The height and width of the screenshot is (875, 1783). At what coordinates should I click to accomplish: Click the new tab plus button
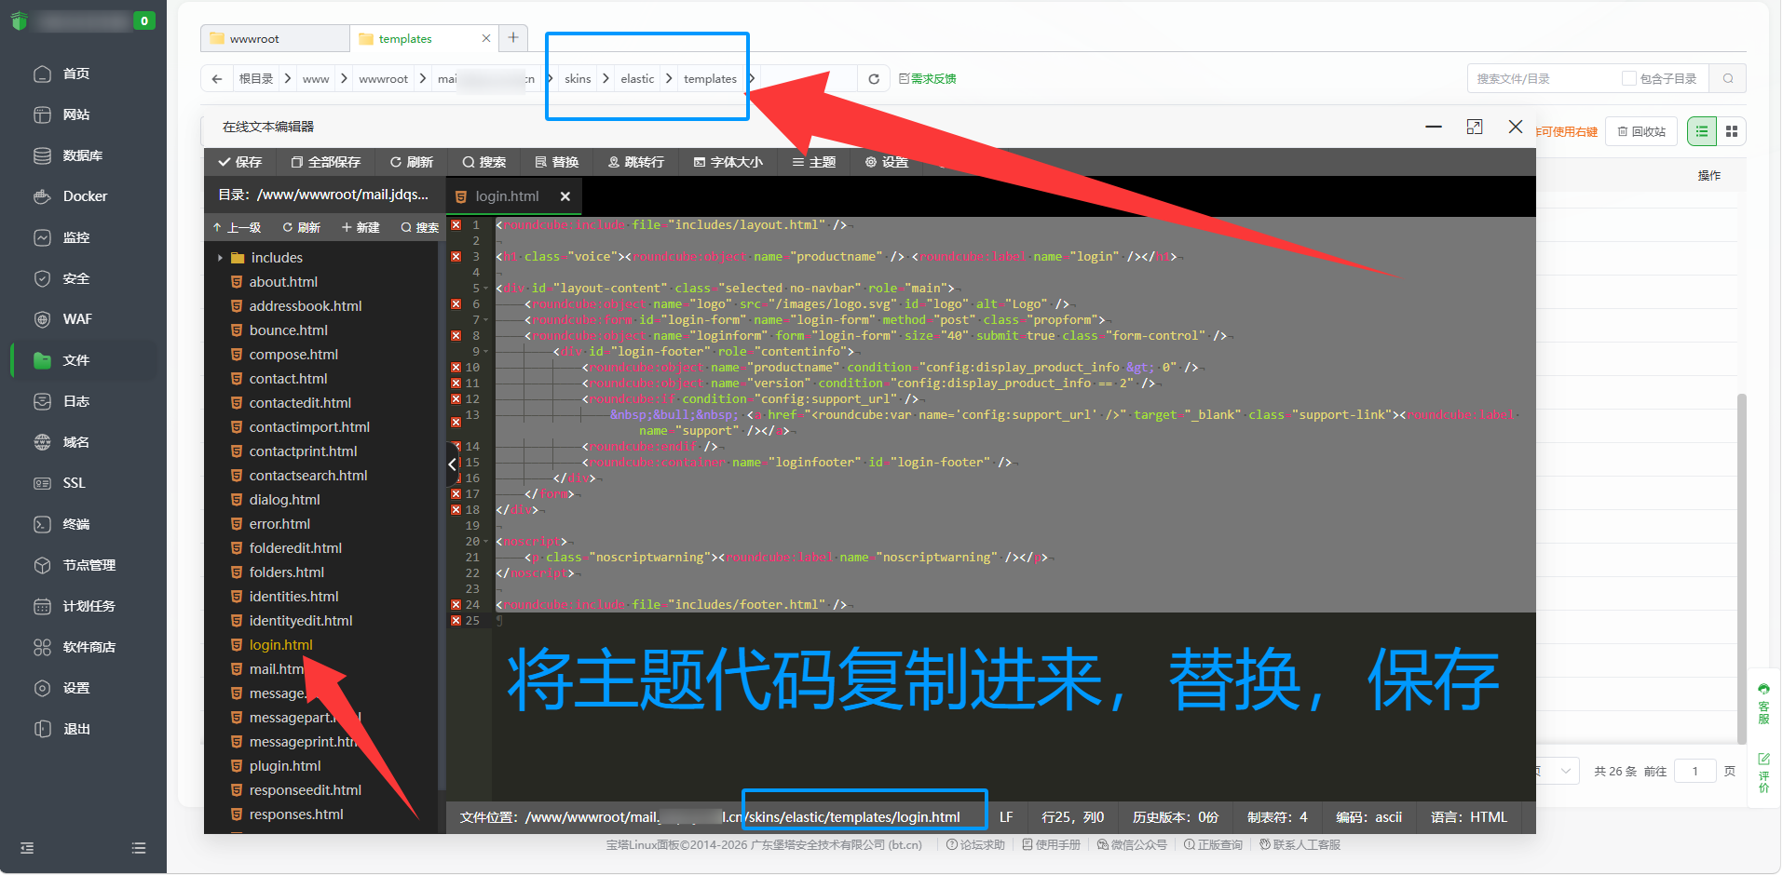coord(512,38)
